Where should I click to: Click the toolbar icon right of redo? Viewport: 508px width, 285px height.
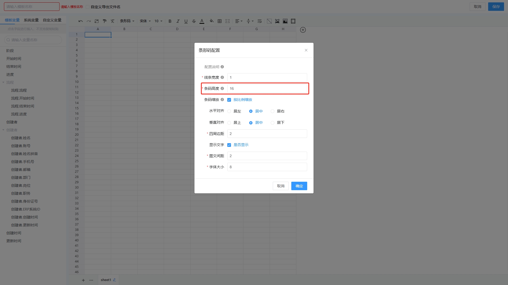(x=97, y=21)
